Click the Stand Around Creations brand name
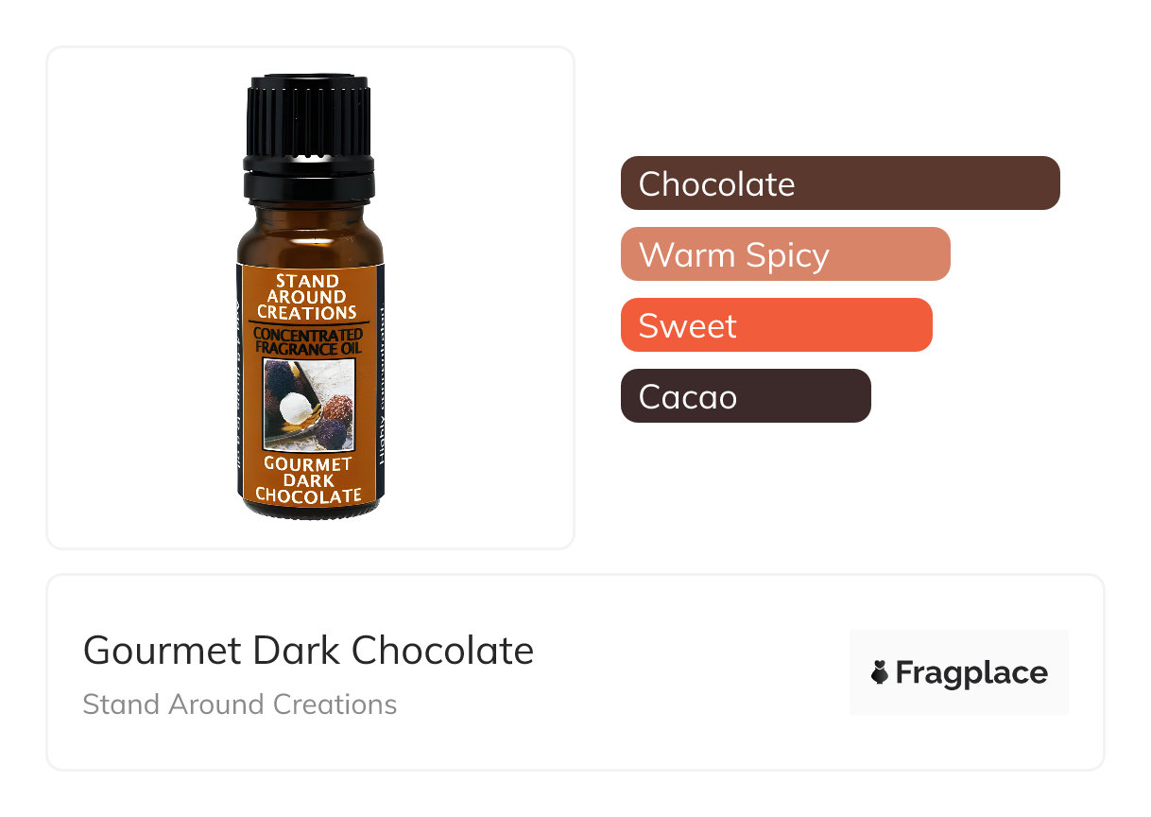 pos(240,704)
